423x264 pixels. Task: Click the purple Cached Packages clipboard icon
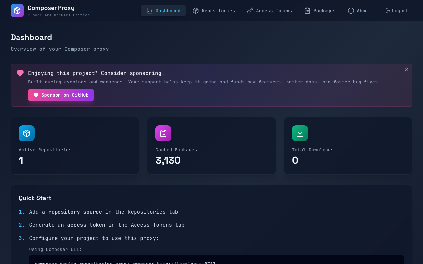point(163,133)
